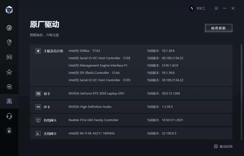244x156 pixels.
Task: Click the star face sidebar icon
Action: pyautogui.click(x=9, y=72)
